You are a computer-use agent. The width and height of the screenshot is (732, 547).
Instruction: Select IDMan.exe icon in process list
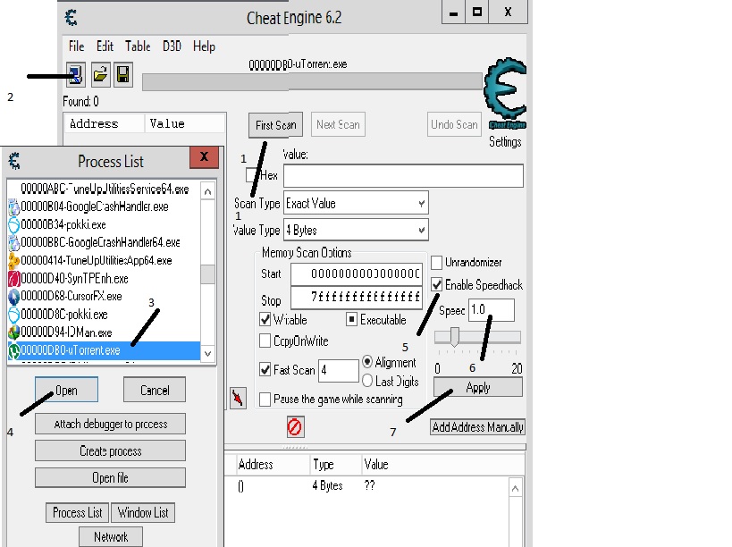(x=14, y=332)
